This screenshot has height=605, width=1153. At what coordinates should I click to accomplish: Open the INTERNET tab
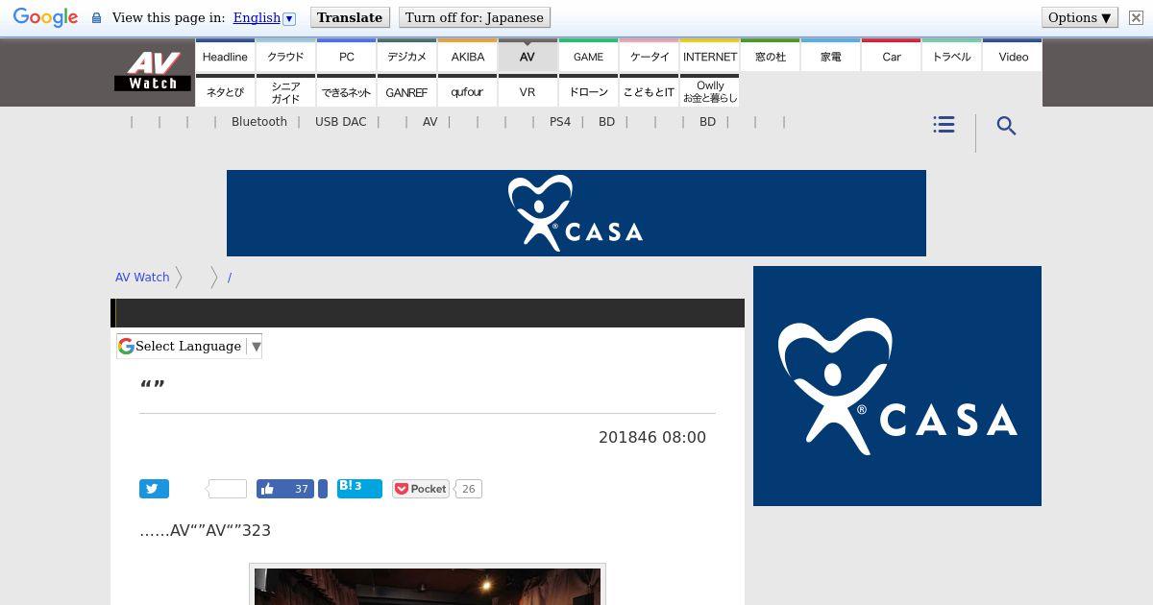pyautogui.click(x=709, y=56)
